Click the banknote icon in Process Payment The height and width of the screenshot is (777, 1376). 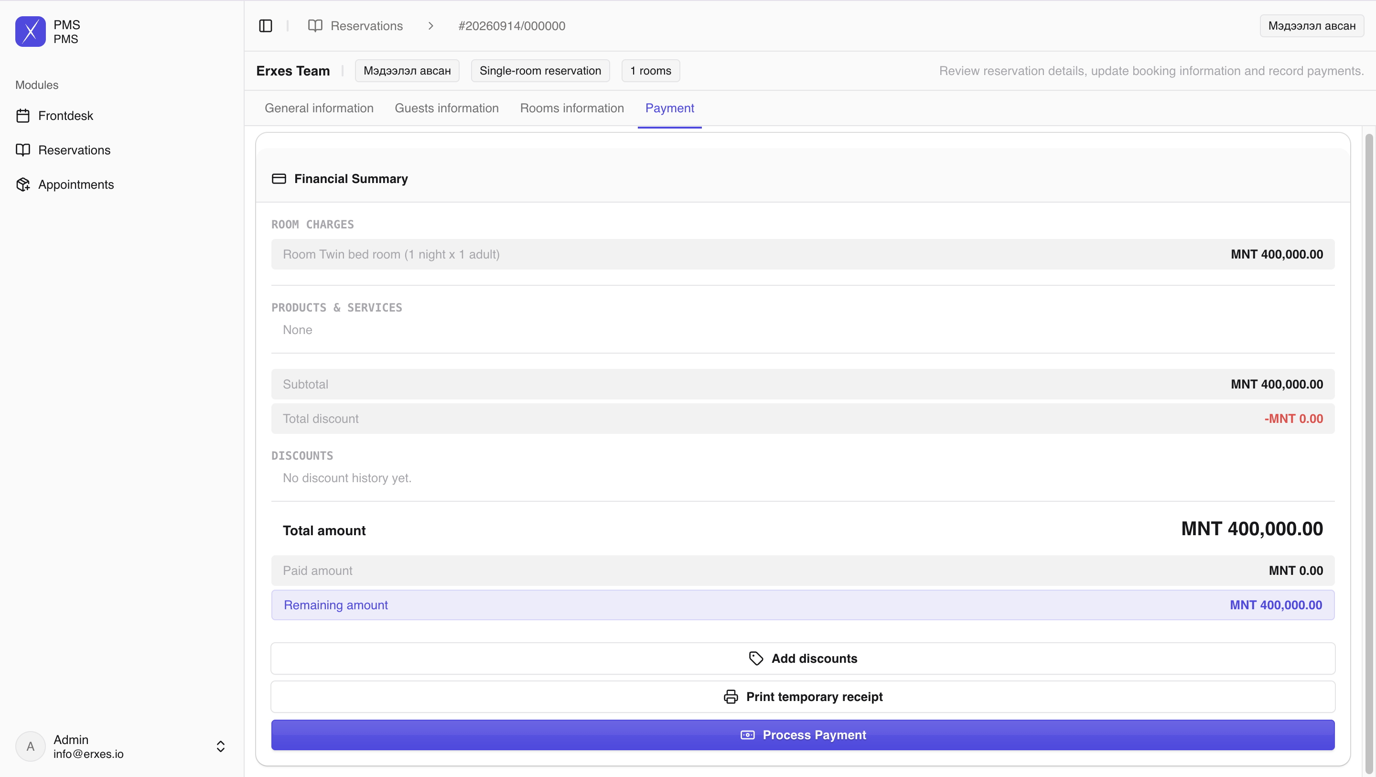point(747,735)
